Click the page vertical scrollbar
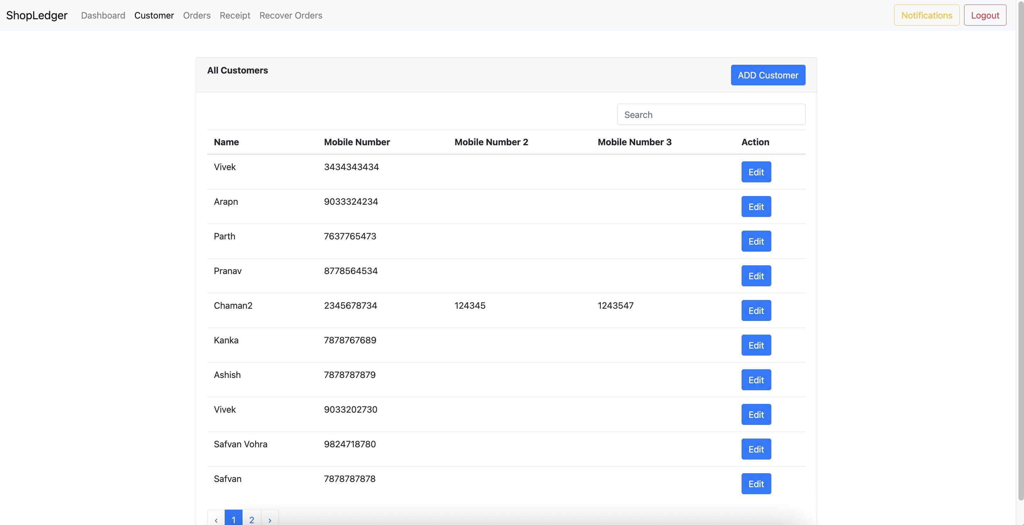This screenshot has height=525, width=1024. [1020, 254]
